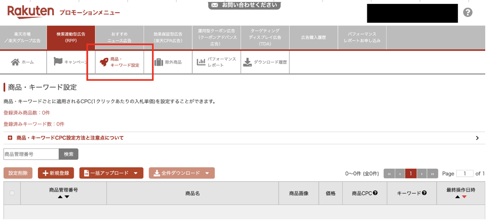487x221 pixels.
Task: Click the 商品画像 column header
Action: coord(299,193)
